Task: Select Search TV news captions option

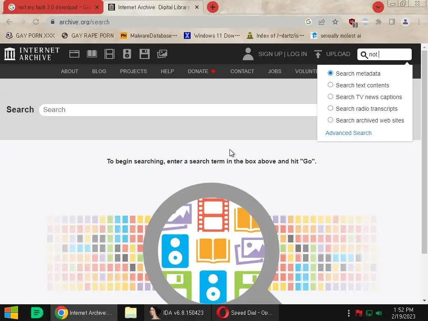Action: tap(330, 97)
